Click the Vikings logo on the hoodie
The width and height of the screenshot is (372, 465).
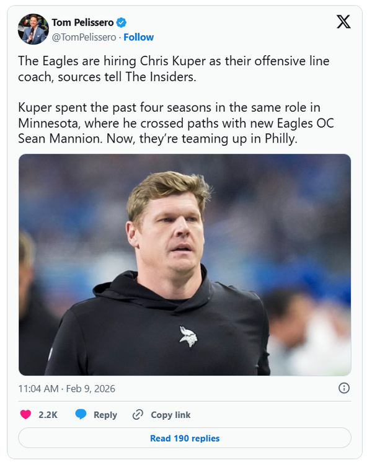point(188,335)
